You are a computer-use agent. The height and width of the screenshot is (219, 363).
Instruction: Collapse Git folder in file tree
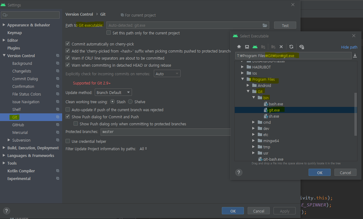coord(248,91)
